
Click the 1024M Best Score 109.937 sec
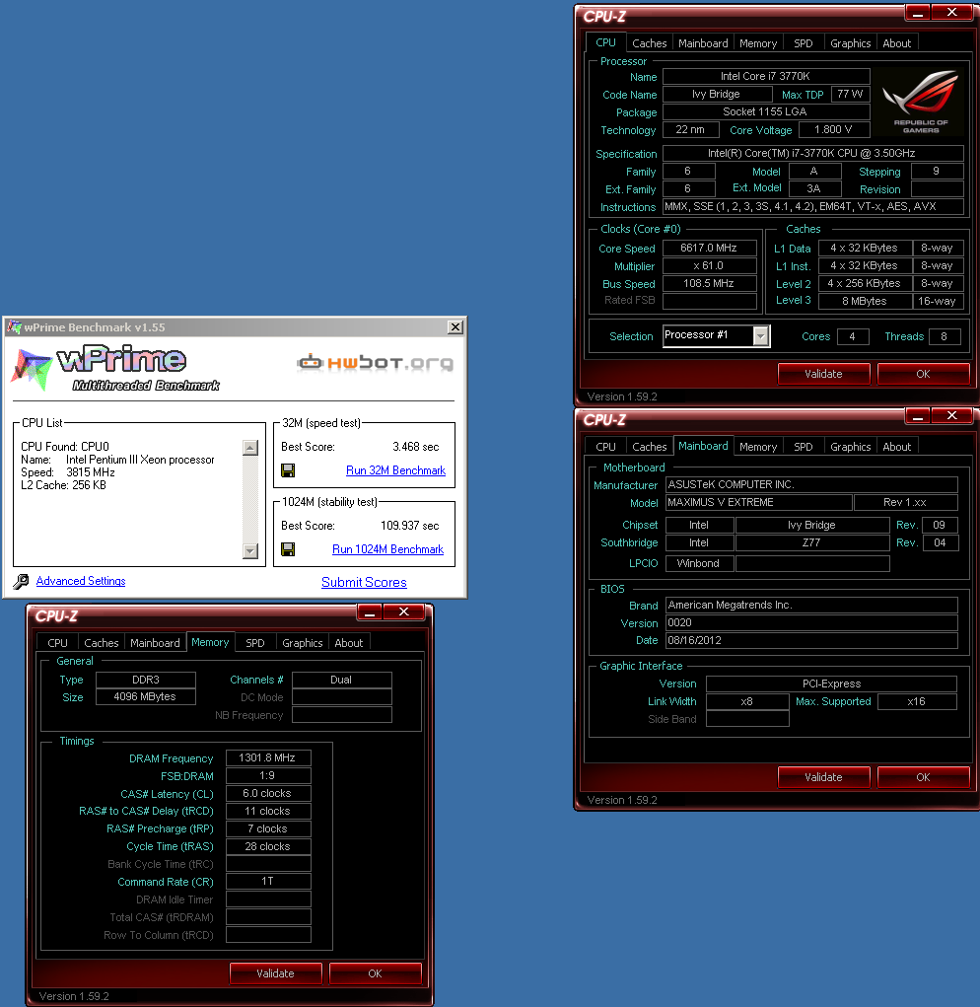tap(410, 526)
